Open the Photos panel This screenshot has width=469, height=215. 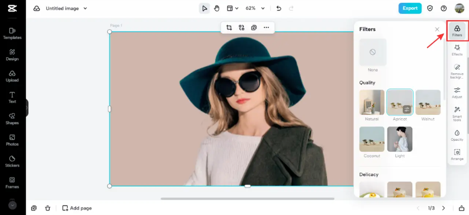(12, 140)
